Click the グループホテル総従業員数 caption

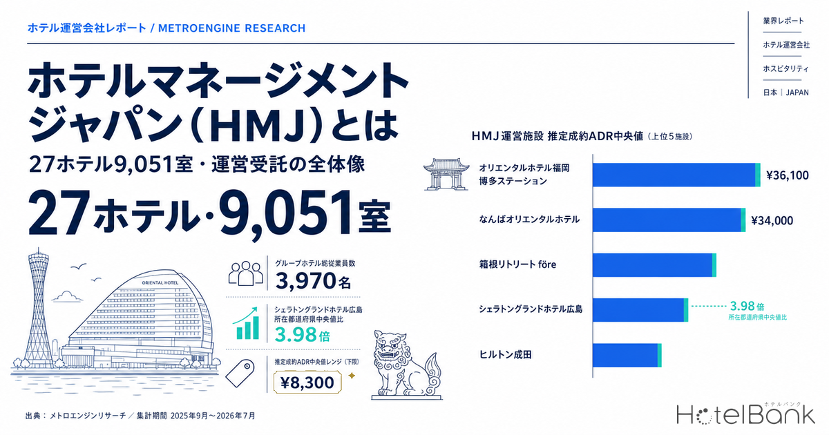pyautogui.click(x=314, y=263)
